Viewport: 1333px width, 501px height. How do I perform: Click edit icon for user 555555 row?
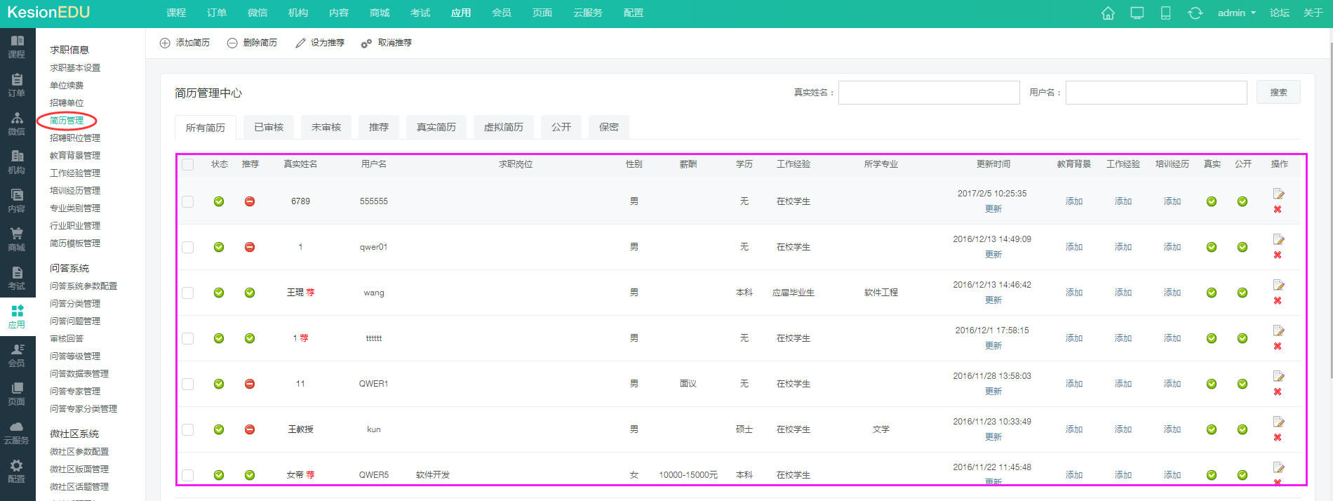coord(1278,194)
